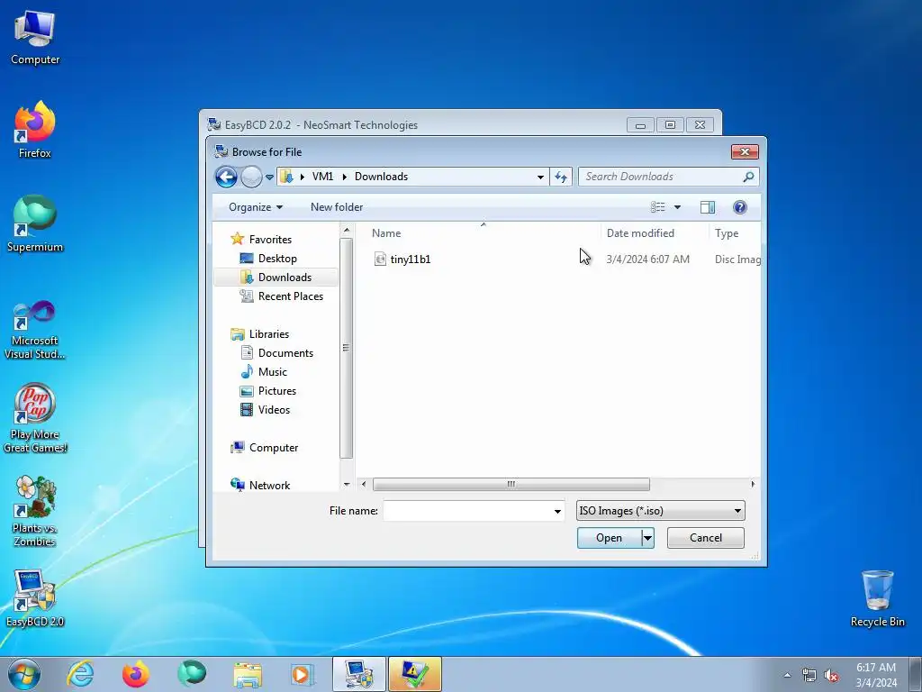Show the preview pane
This screenshot has width=922, height=692.
(708, 207)
